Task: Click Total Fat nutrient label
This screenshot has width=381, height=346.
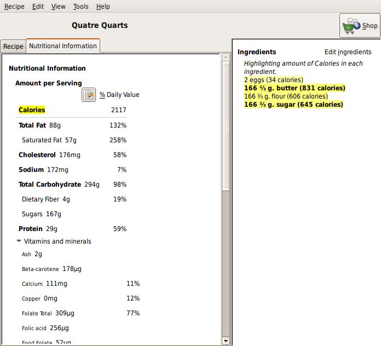Action: pos(32,125)
